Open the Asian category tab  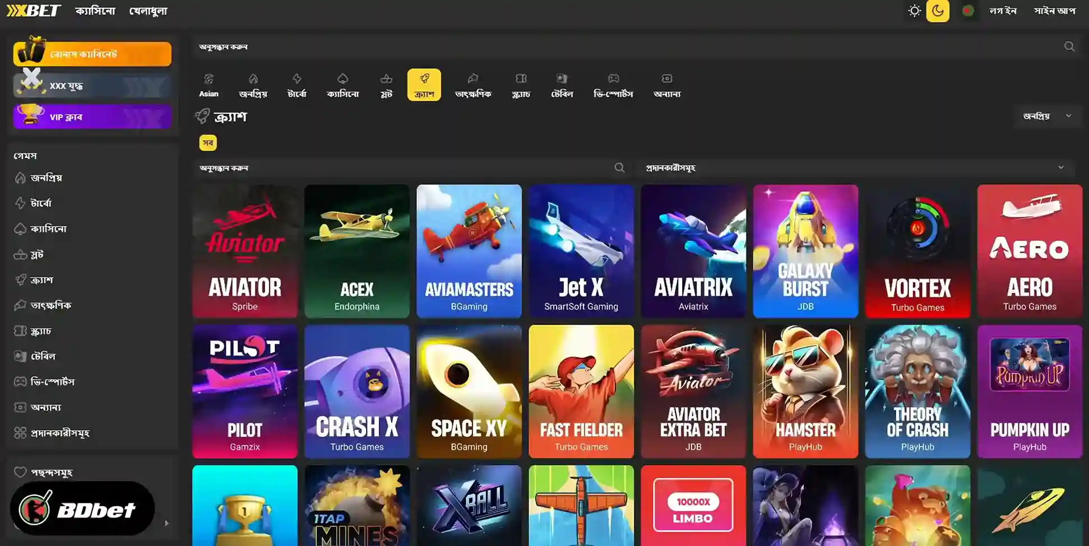[208, 85]
